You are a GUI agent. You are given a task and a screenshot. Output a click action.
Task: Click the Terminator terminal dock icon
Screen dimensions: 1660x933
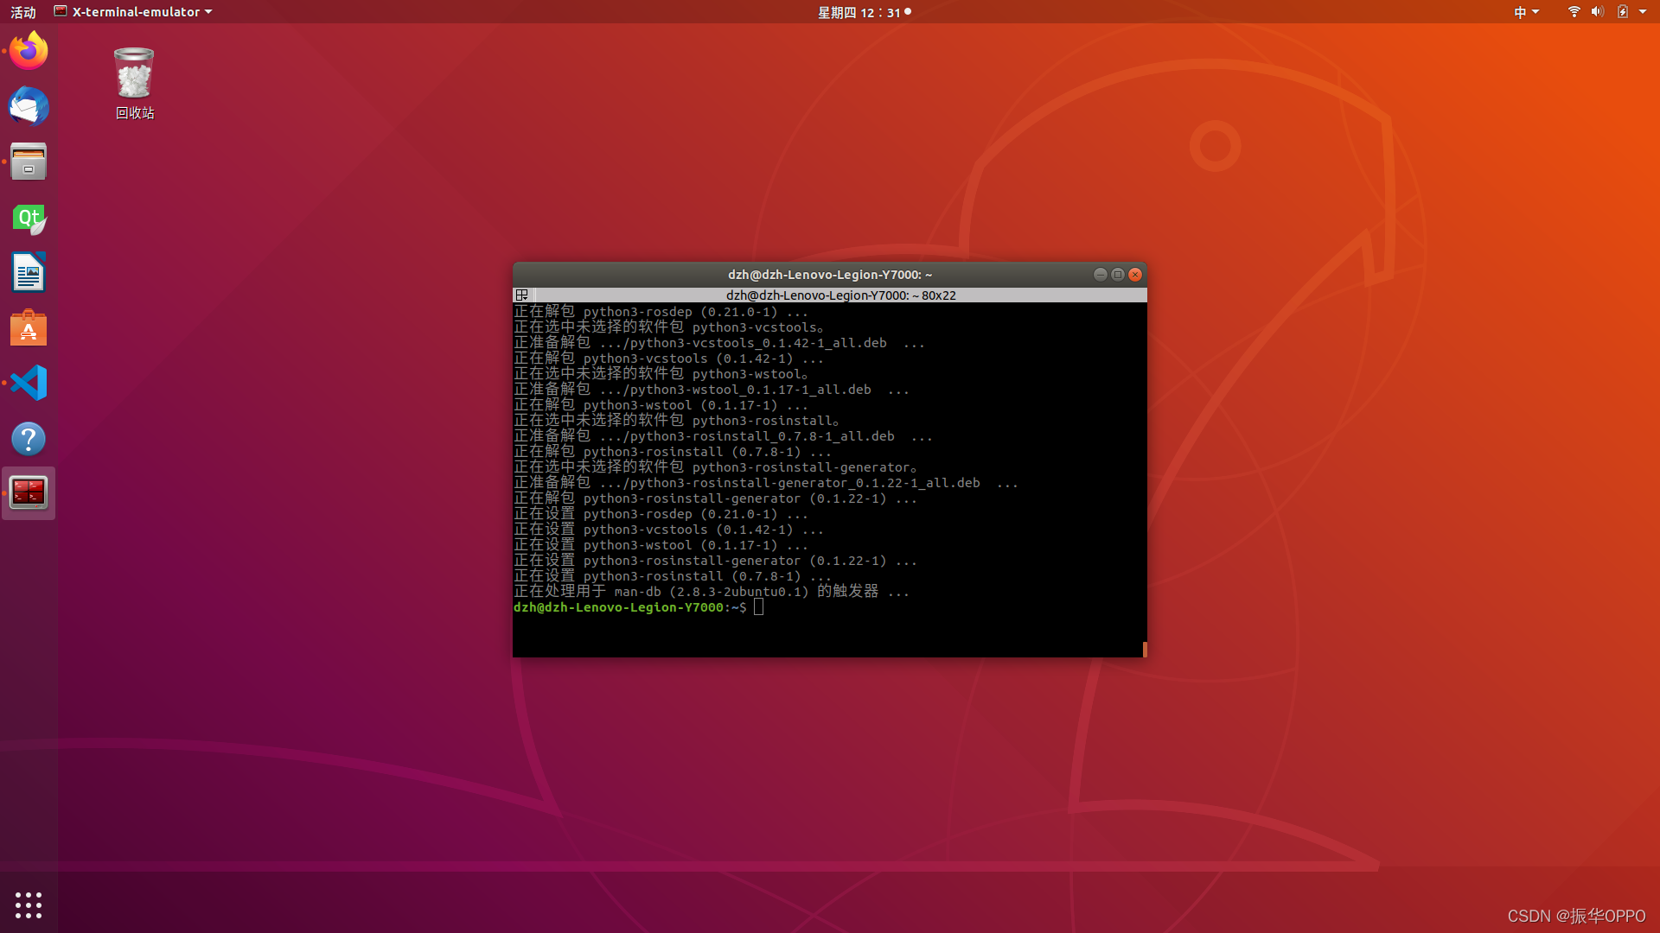(29, 493)
